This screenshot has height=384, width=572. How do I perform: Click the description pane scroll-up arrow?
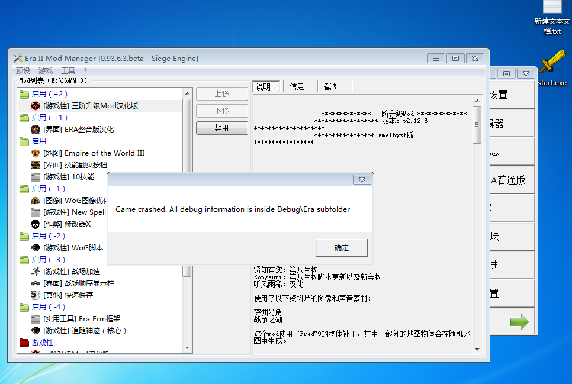[477, 100]
